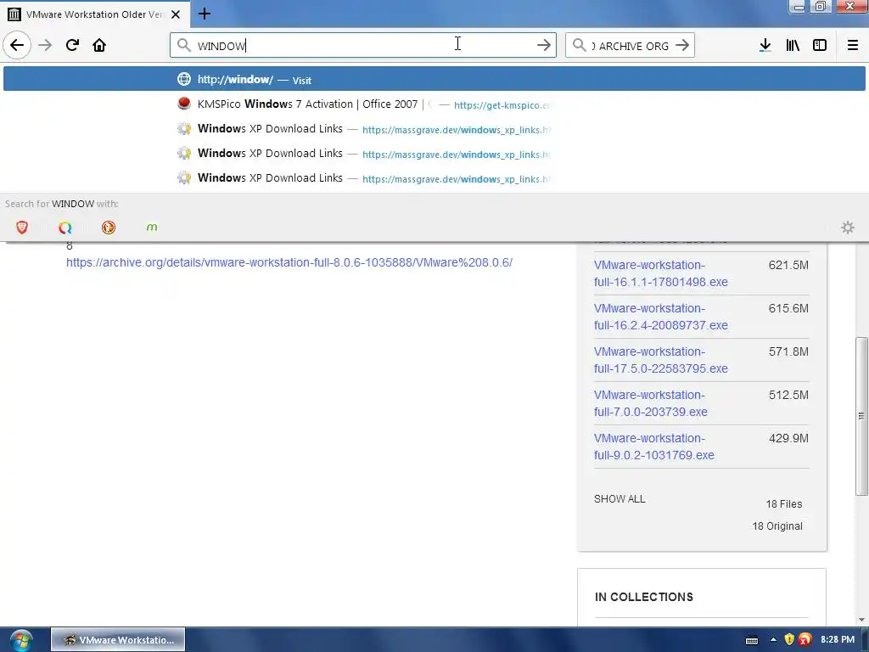The image size is (869, 652).
Task: Go back to the previous page
Action: (17, 45)
